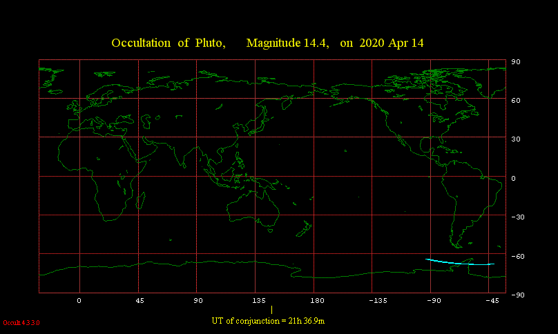Click longitude label '0'
Screen dimensions: 558x334
79,301
